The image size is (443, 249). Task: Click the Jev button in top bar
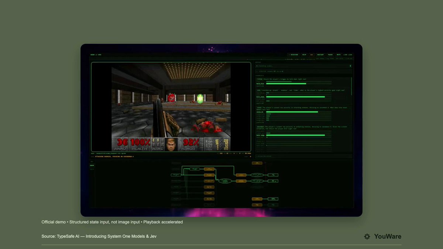coord(312,55)
